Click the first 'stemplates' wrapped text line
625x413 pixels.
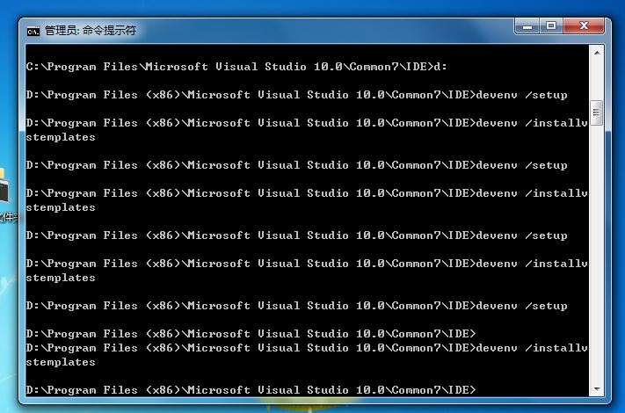(x=61, y=137)
